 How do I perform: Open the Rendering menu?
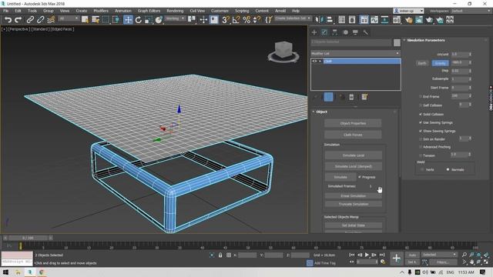pyautogui.click(x=175, y=11)
